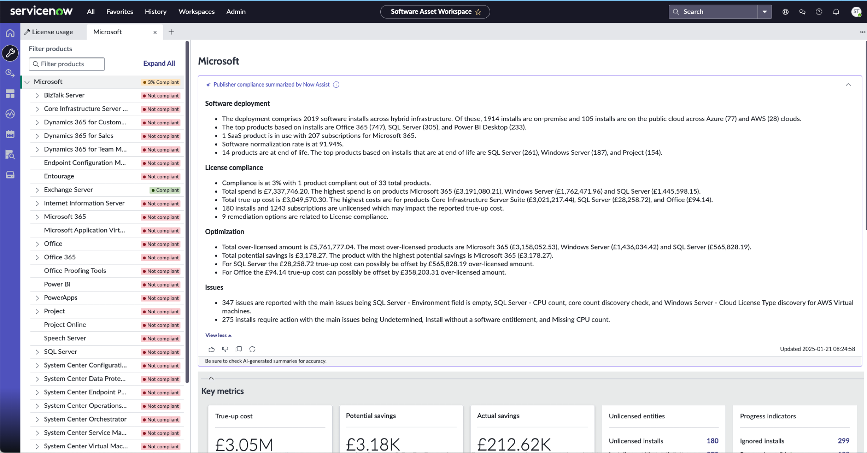This screenshot has height=453, width=867.
Task: Click the Now Assist sparkle icon
Action: (208, 85)
